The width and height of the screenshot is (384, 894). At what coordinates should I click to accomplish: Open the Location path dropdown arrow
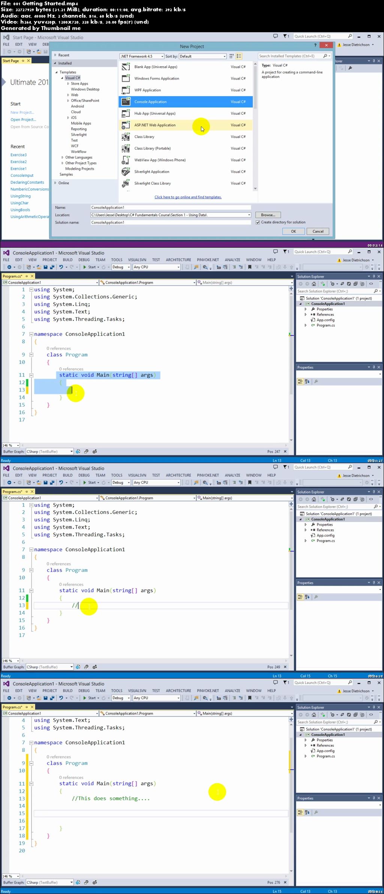coord(249,215)
